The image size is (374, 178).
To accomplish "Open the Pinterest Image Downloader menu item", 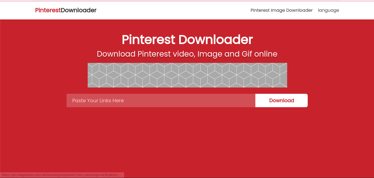I will pyautogui.click(x=281, y=10).
